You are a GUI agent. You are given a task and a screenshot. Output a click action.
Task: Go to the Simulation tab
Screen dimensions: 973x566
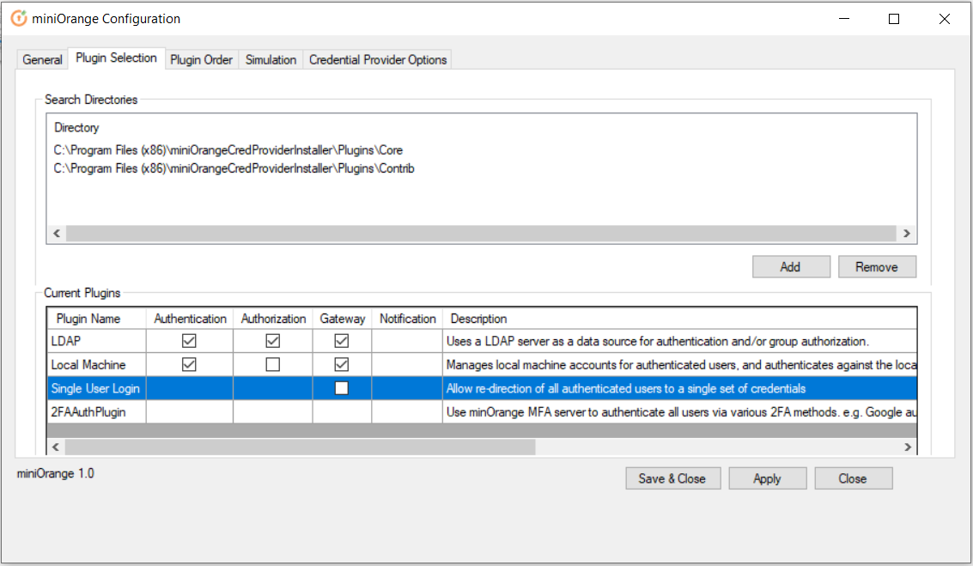tap(271, 59)
